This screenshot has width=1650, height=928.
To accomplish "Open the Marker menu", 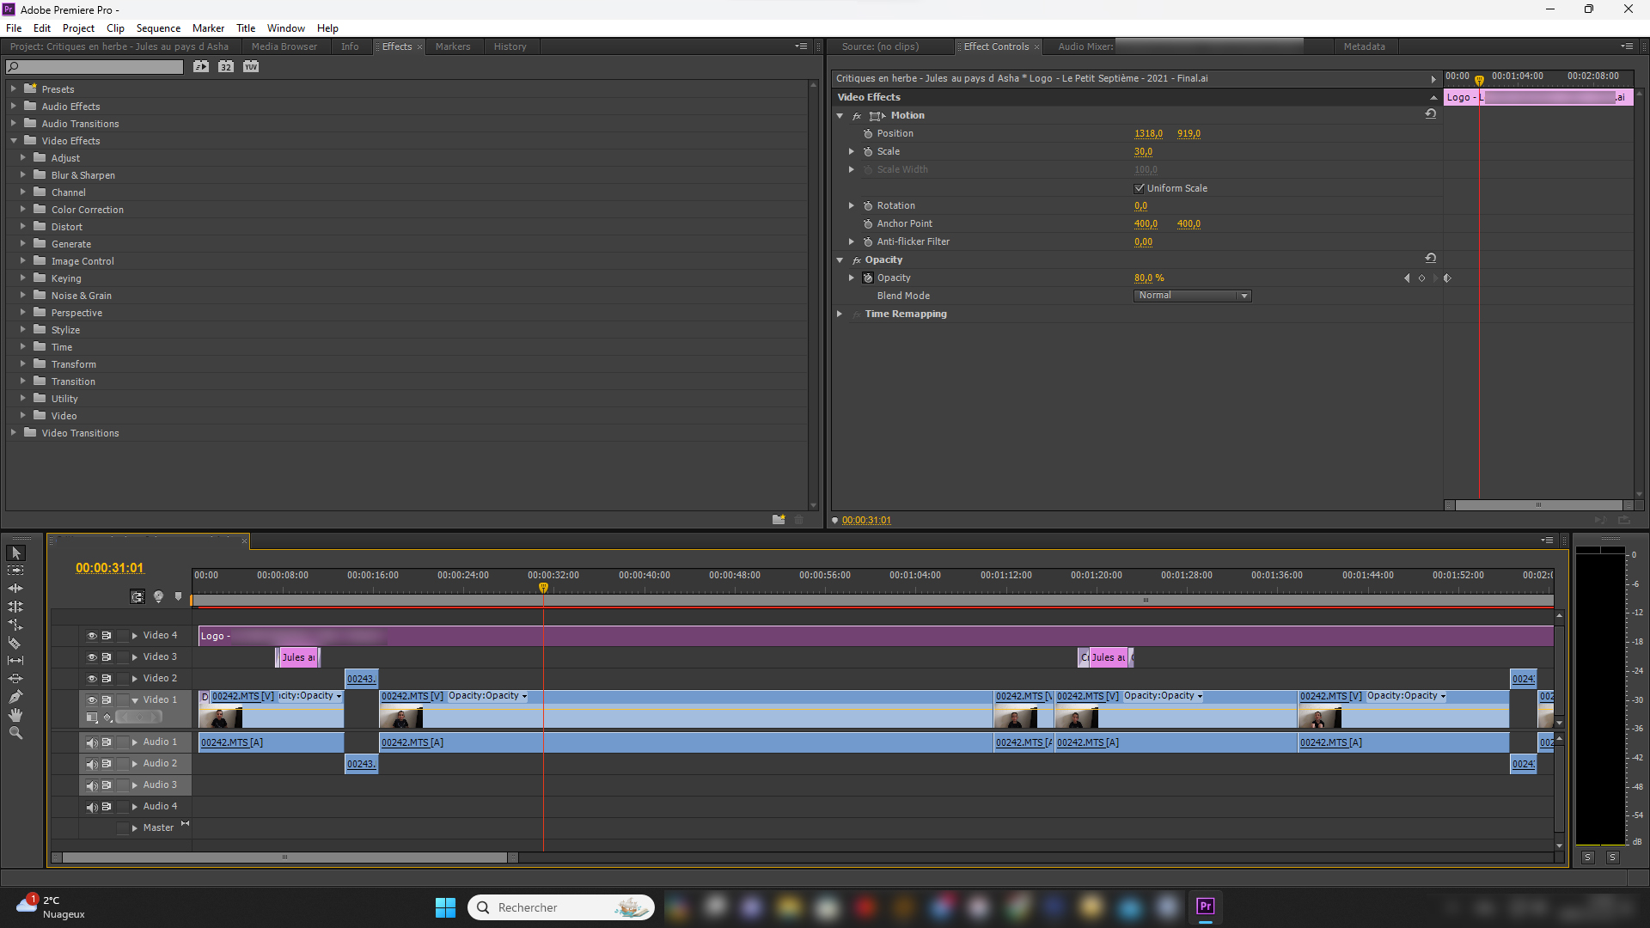I will (208, 28).
